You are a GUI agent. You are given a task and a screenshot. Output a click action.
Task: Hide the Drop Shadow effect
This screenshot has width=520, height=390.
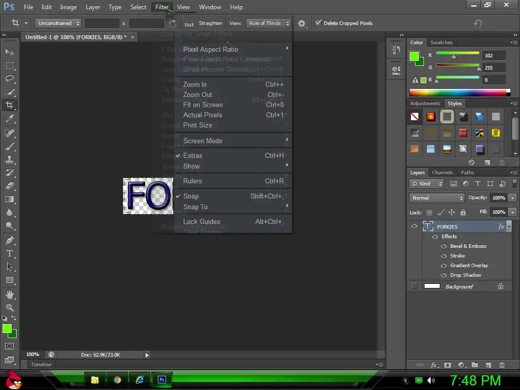[444, 275]
